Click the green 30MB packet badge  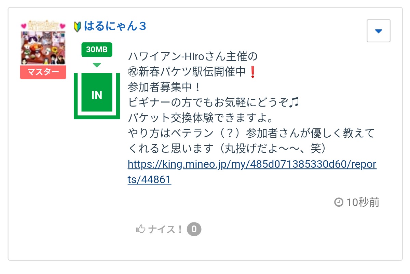pyautogui.click(x=97, y=50)
